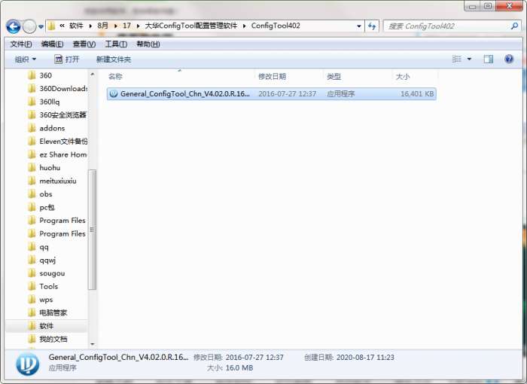Click the Tools folder icon
527x384 pixels.
click(x=32, y=286)
